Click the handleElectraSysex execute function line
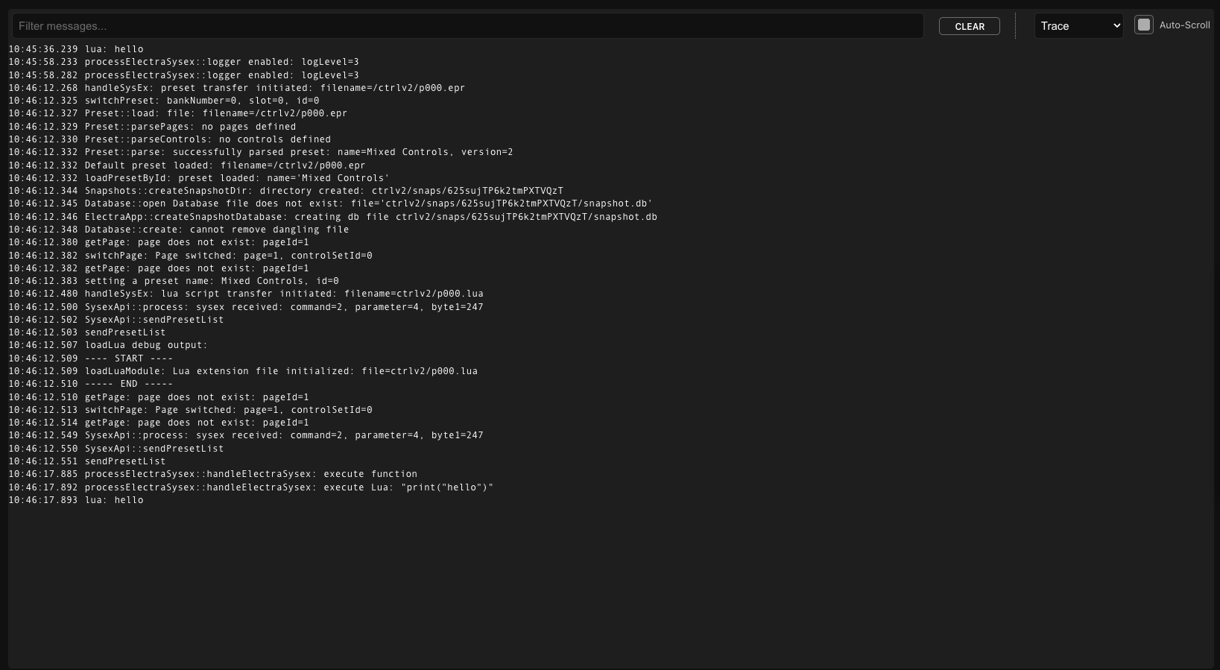This screenshot has width=1220, height=670. tap(212, 474)
